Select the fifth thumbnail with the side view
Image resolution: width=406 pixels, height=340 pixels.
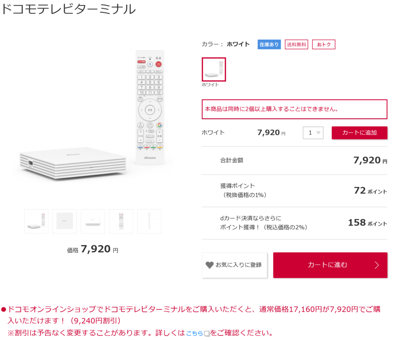click(149, 221)
